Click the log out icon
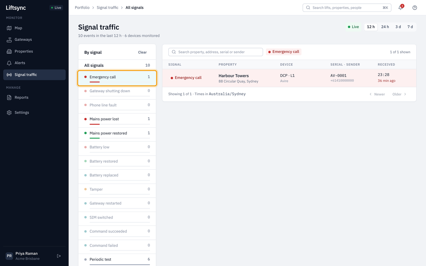 coord(59,256)
